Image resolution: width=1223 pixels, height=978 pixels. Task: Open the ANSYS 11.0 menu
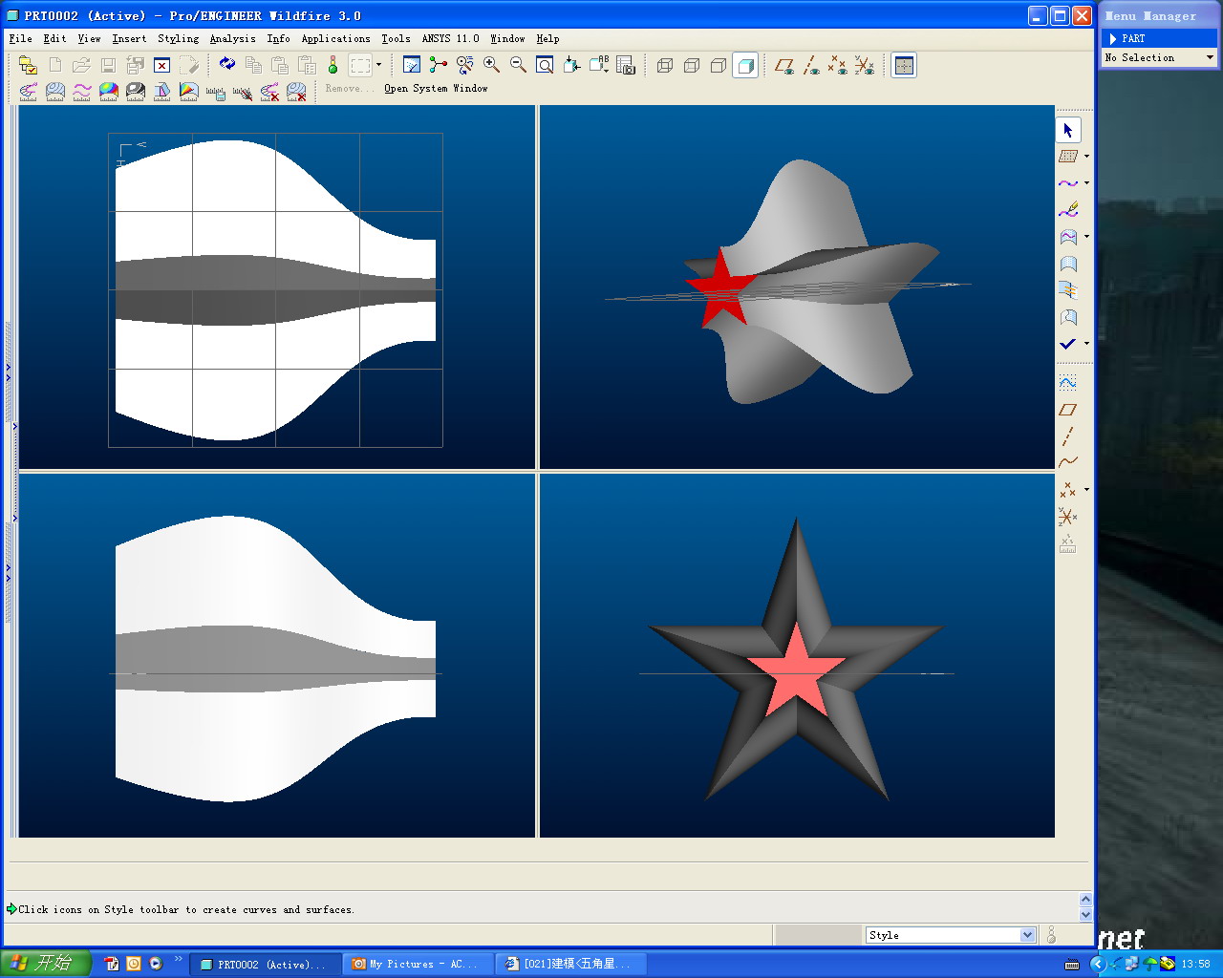(x=451, y=38)
